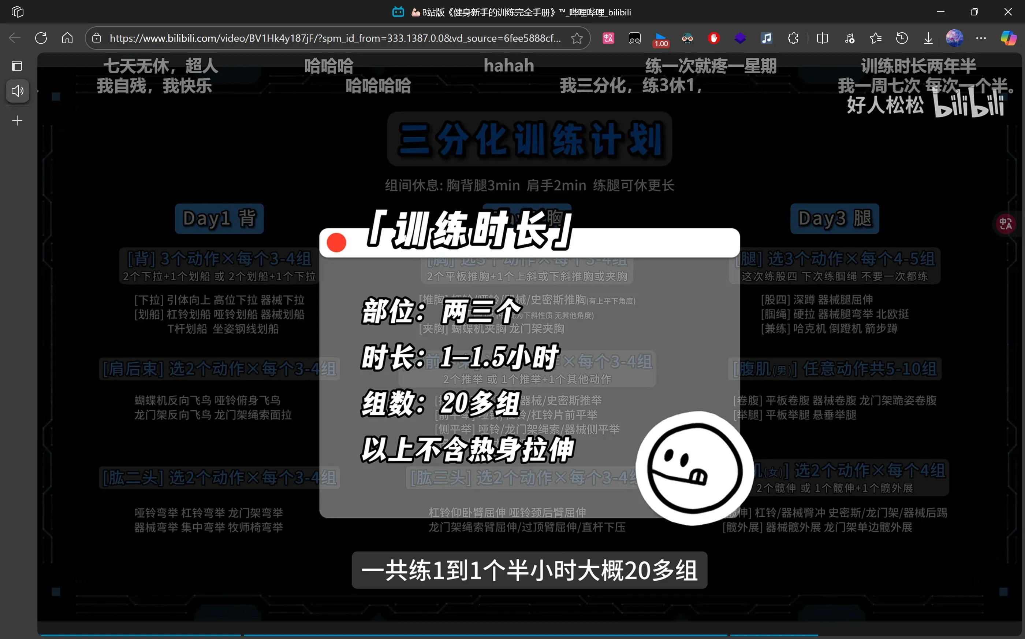Screen dimensions: 1025x639
Task: Enable split screen view
Action: click(822, 38)
